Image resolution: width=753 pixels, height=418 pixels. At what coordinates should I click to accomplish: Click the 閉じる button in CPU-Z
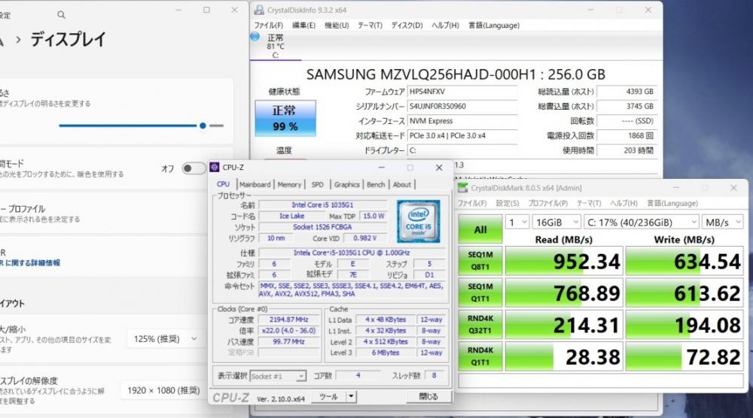point(428,396)
